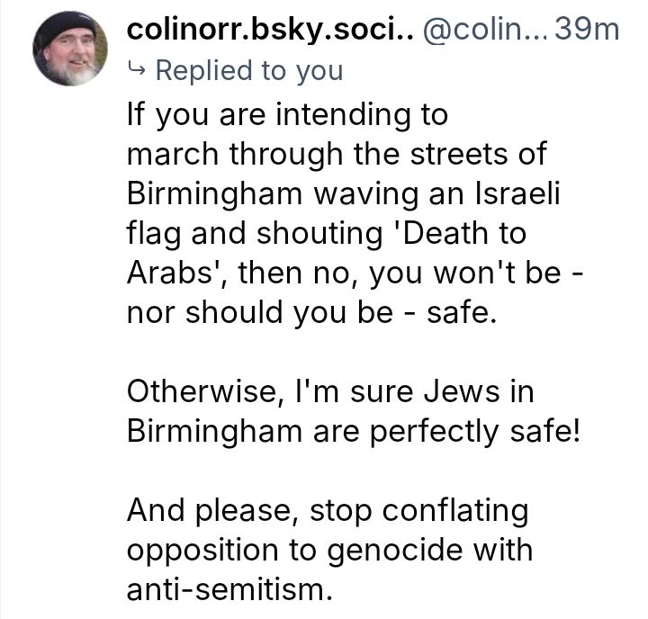Click the line 'If you are intending to'
Viewport: 648px width, 619px height.
[287, 116]
